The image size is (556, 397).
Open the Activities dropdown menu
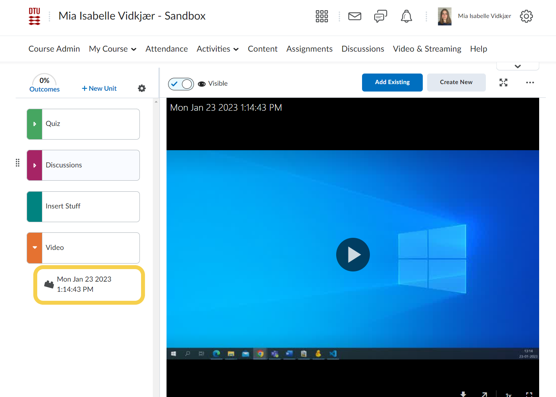[x=217, y=49]
